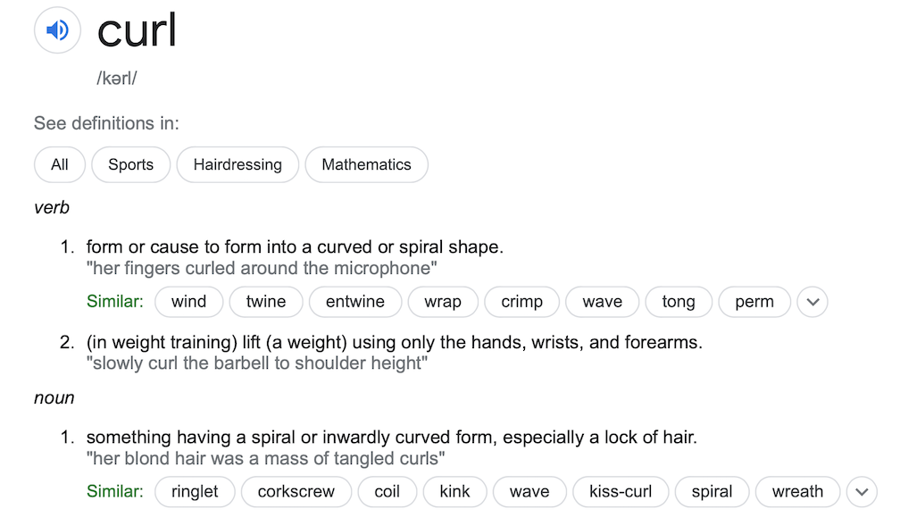Expand more noun synonyms after wreath
The height and width of the screenshot is (517, 900).
[862, 492]
